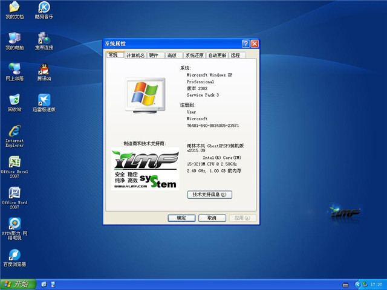Click the Service Pack 3 text
This screenshot has width=387, height=290.
click(203, 95)
